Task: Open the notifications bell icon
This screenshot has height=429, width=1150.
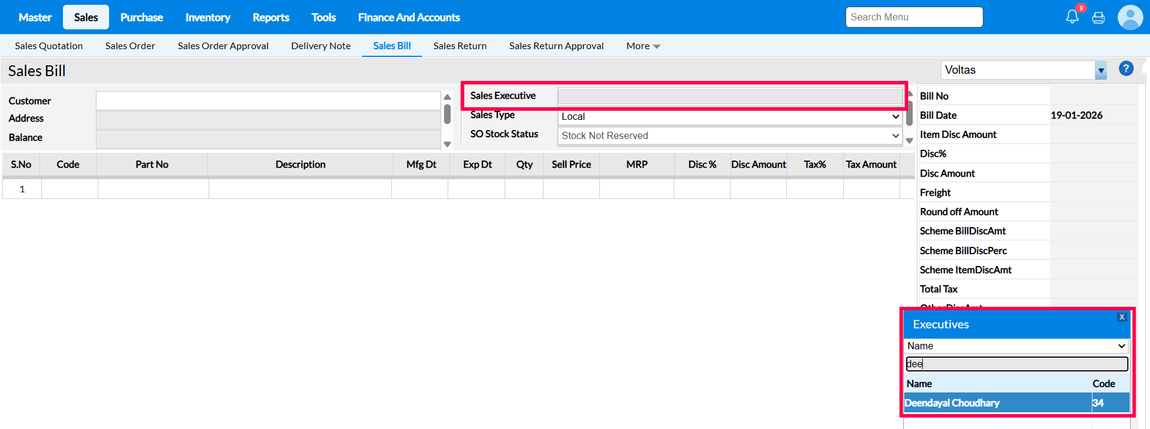Action: tap(1072, 17)
